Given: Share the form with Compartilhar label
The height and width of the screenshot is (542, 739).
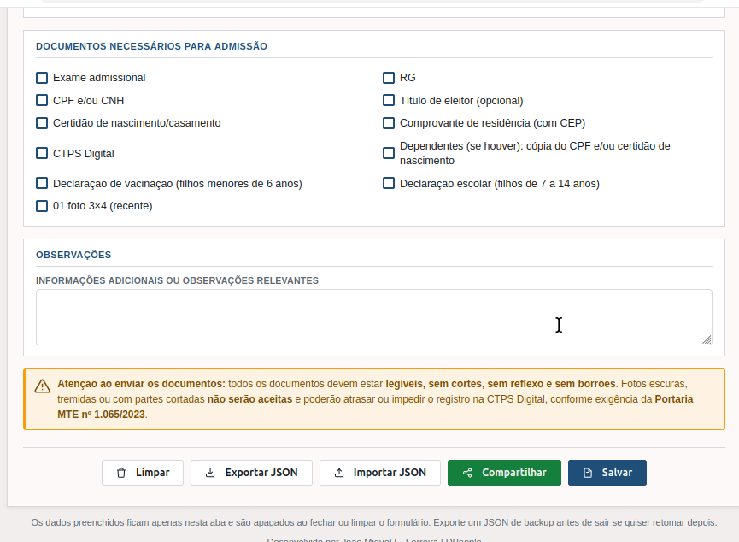Looking at the screenshot, I should click(514, 473).
